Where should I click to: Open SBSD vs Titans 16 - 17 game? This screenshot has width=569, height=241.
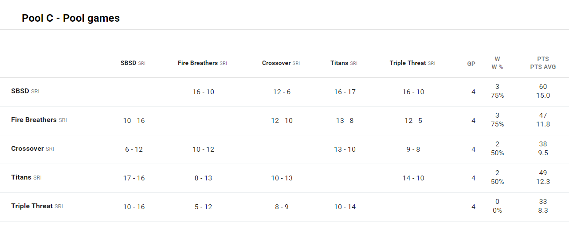pos(345,92)
